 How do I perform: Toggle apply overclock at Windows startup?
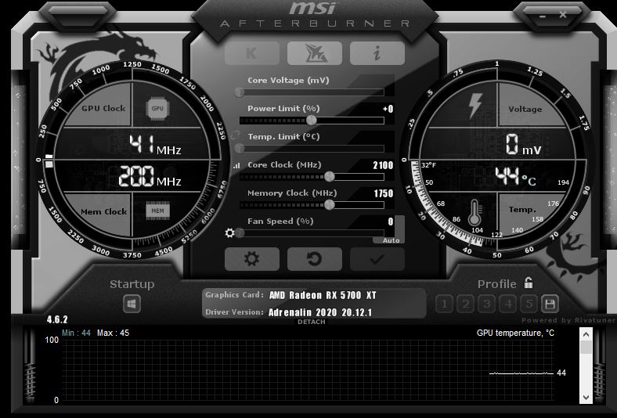[132, 304]
